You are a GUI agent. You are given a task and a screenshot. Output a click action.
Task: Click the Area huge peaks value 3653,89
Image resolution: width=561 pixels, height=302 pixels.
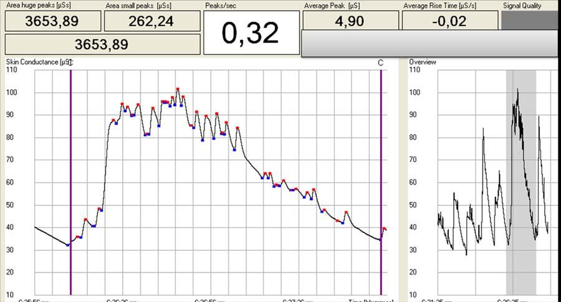[x=52, y=21]
